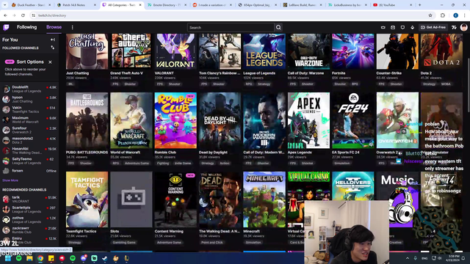Screen dimensions: 470x264
Task: Select the Browse tab
Action: tap(54, 27)
